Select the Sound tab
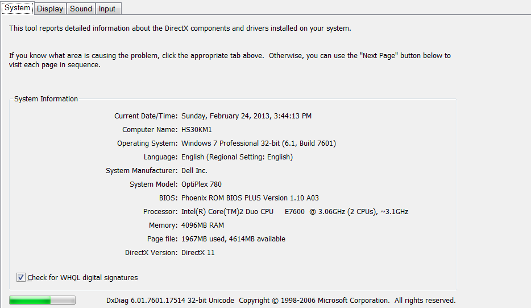This screenshot has width=531, height=308. pyautogui.click(x=81, y=9)
